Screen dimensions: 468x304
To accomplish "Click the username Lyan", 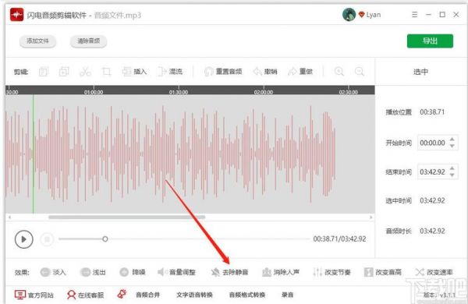I will [374, 15].
